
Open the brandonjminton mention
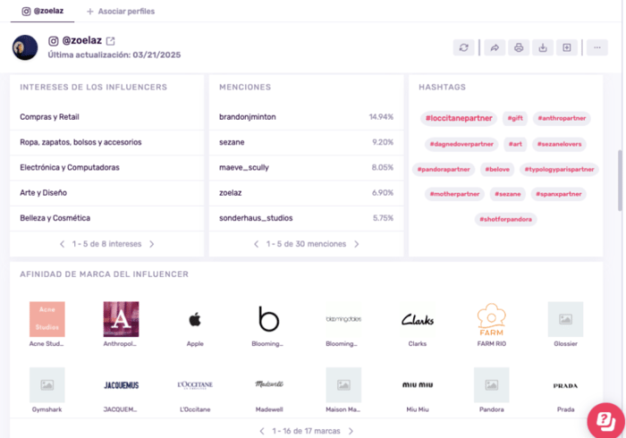click(x=246, y=117)
